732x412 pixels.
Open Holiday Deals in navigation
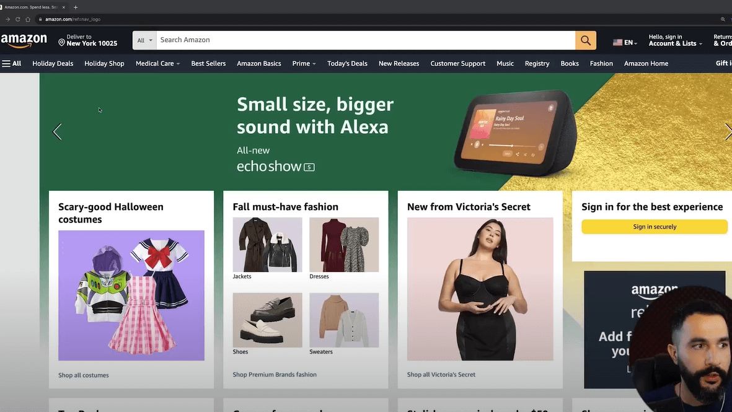(53, 63)
